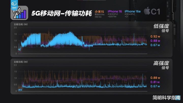This screenshot has height=103, width=183.
Task: Click the 0.5 axis label in 低强度 chart
Action: click(x=16, y=47)
